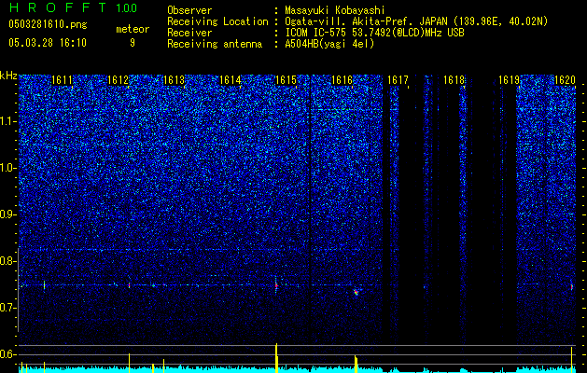Click the Observer name Masayuki Kobayashi
The width and height of the screenshot is (587, 373).
click(335, 10)
